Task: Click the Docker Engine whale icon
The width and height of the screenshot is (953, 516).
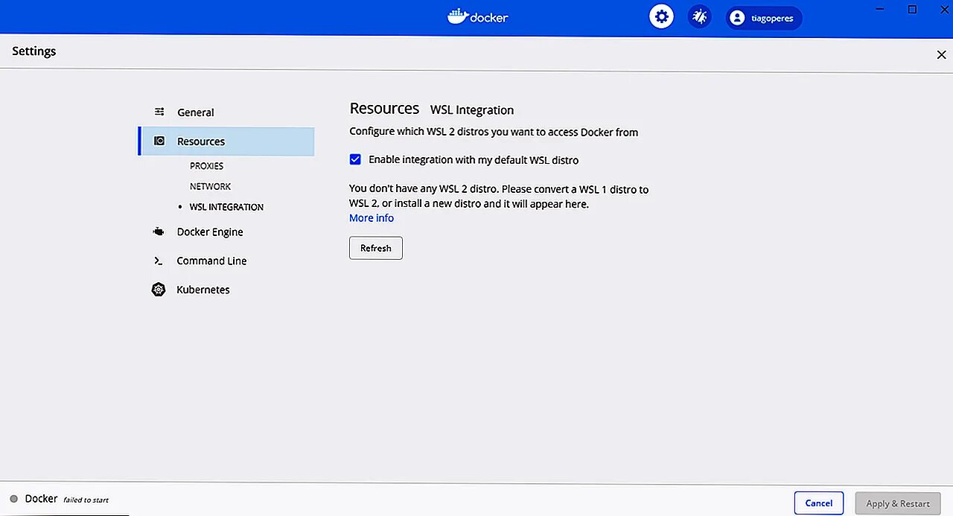Action: (159, 232)
